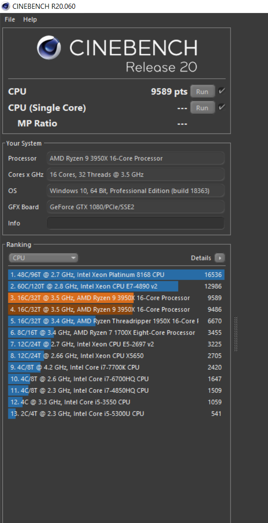Image resolution: width=268 pixels, height=523 pixels.
Task: Select ranking row AMD Ryzen 7 1700X
Action: tap(116, 333)
